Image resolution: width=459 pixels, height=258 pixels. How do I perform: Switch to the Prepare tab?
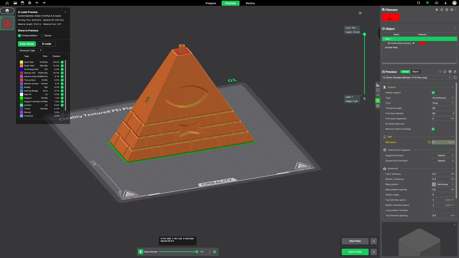click(x=211, y=3)
